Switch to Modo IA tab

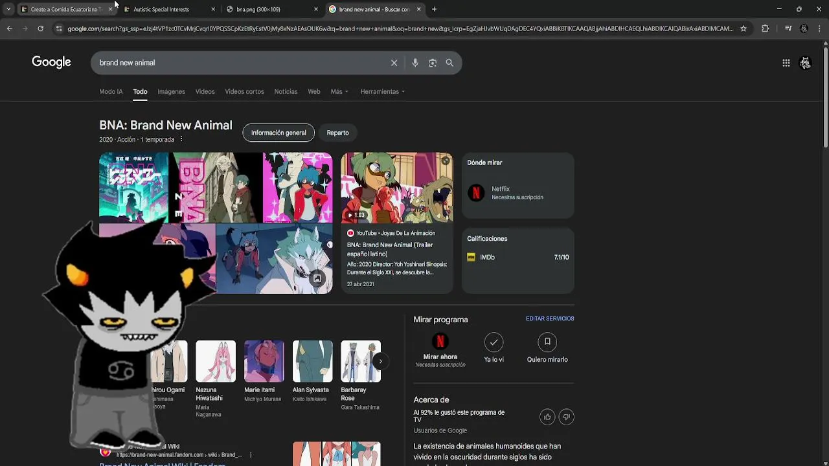point(111,91)
